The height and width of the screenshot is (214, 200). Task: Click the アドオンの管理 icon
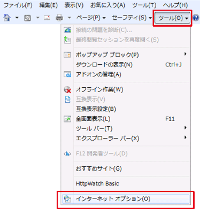click(67, 74)
